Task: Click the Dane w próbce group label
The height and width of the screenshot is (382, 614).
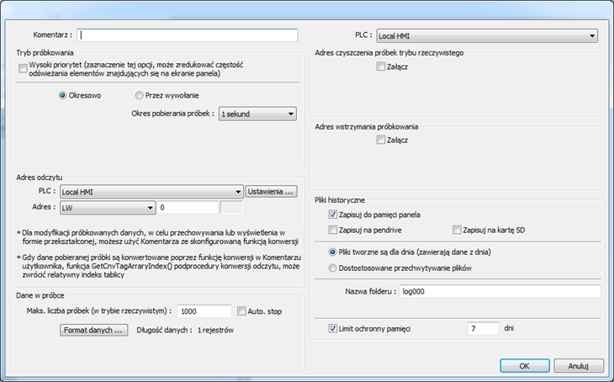Action: point(40,296)
